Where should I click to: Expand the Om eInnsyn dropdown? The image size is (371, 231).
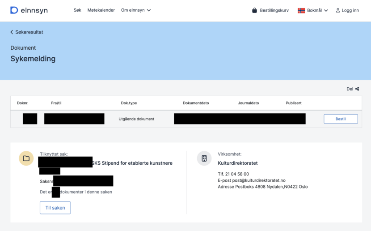coord(136,10)
